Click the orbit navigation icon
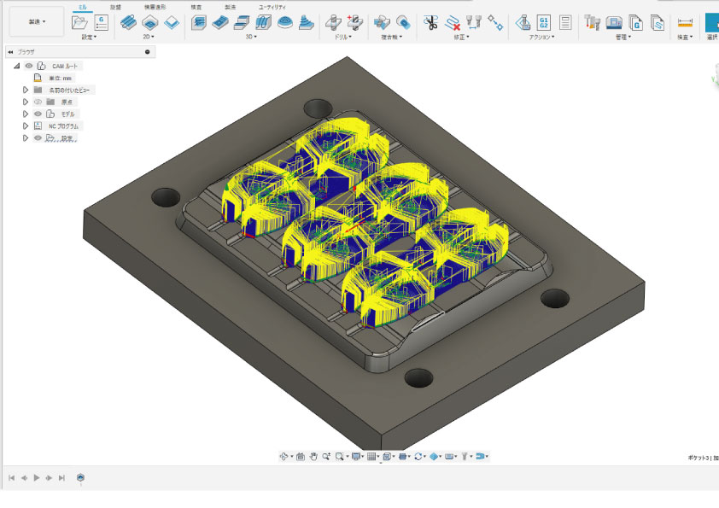 click(284, 456)
